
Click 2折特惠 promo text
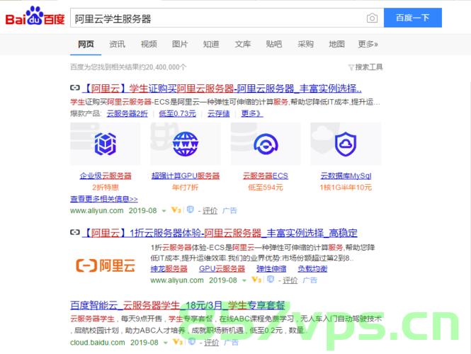tap(106, 188)
